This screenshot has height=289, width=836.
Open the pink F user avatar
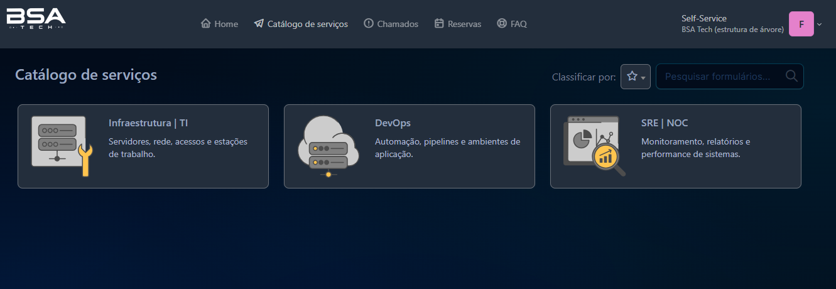coord(801,25)
